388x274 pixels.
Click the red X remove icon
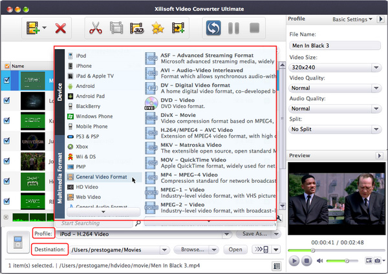pos(61,28)
